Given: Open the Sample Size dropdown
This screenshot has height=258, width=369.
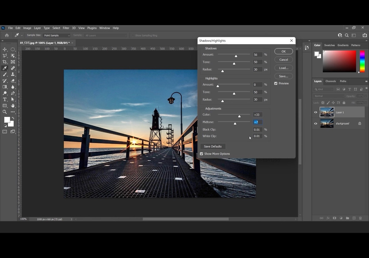Looking at the screenshot, I should pyautogui.click(x=57, y=35).
